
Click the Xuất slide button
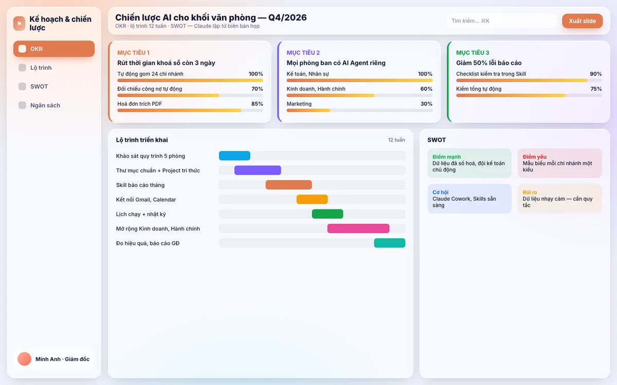[x=582, y=21]
